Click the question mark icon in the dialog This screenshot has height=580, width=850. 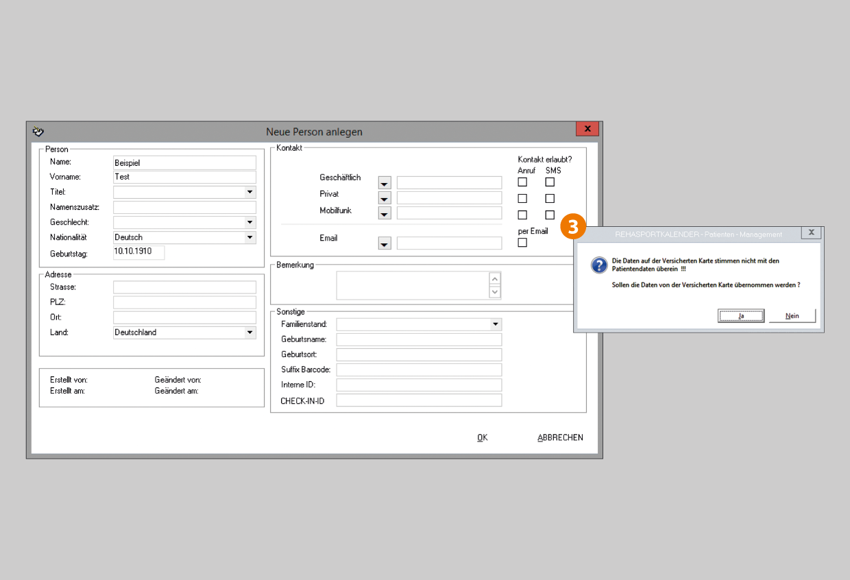click(599, 266)
